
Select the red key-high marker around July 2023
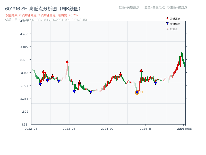point(79,82)
